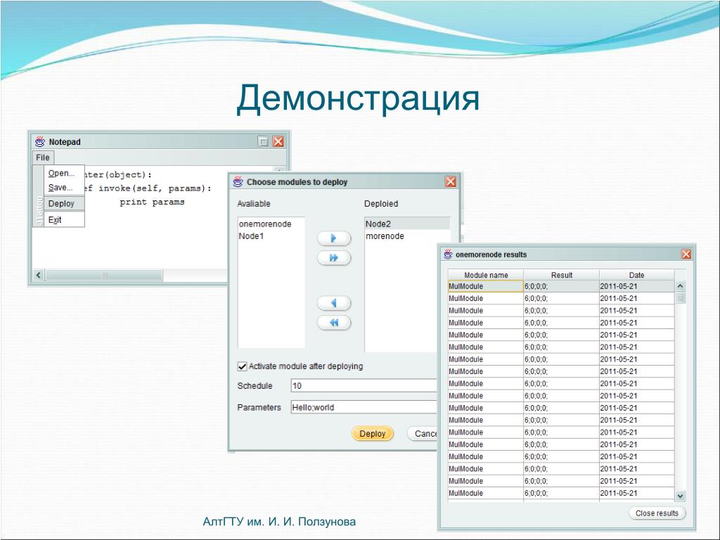Open the File menu in Notepad
Image resolution: width=720 pixels, height=540 pixels.
pos(43,157)
